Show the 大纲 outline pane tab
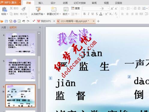149x112 pixels. [x=4, y=28]
